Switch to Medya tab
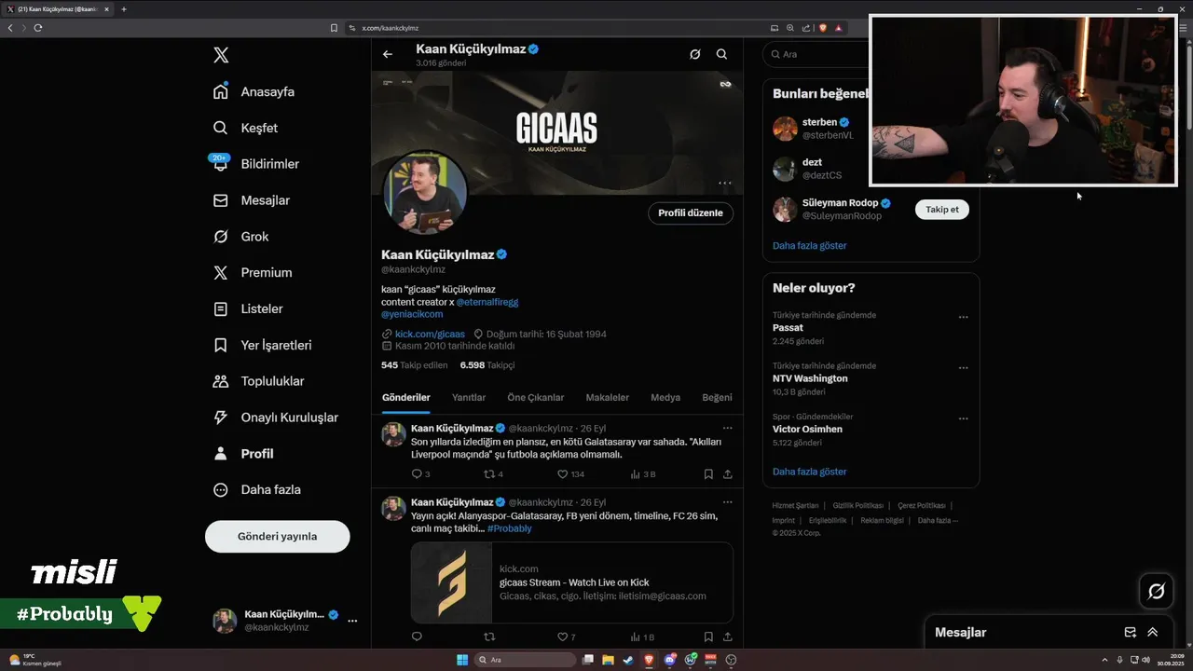 pyautogui.click(x=665, y=397)
